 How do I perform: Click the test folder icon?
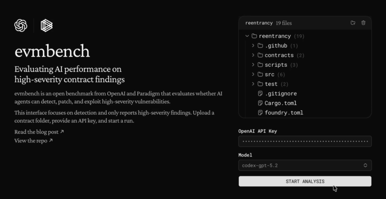pyautogui.click(x=260, y=84)
